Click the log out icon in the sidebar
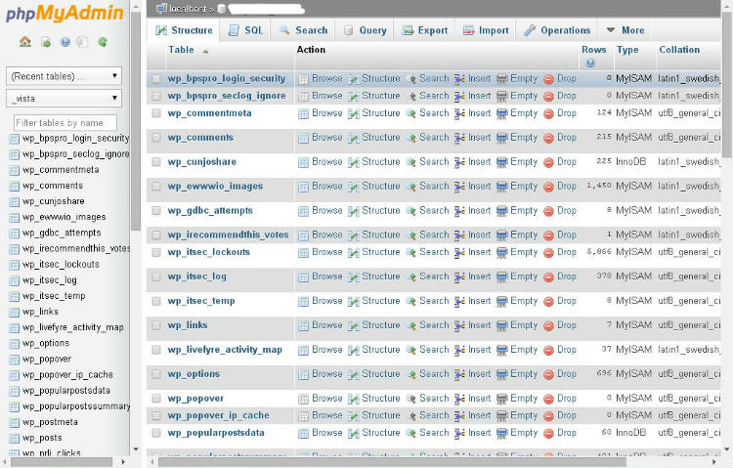733x468 pixels. pyautogui.click(x=46, y=42)
